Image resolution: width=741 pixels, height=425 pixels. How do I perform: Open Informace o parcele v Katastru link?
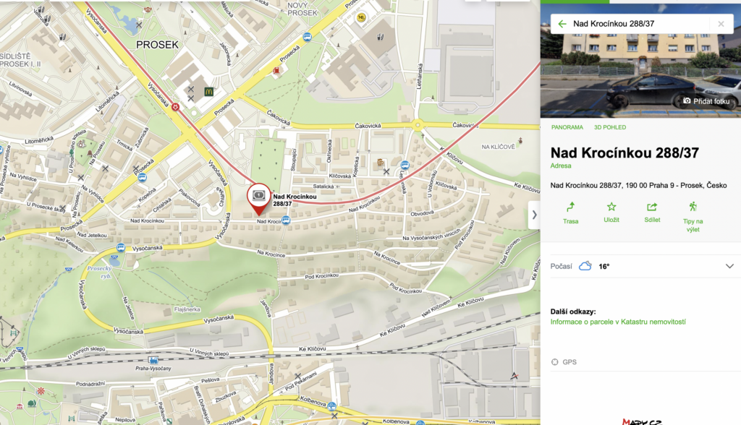coord(618,322)
